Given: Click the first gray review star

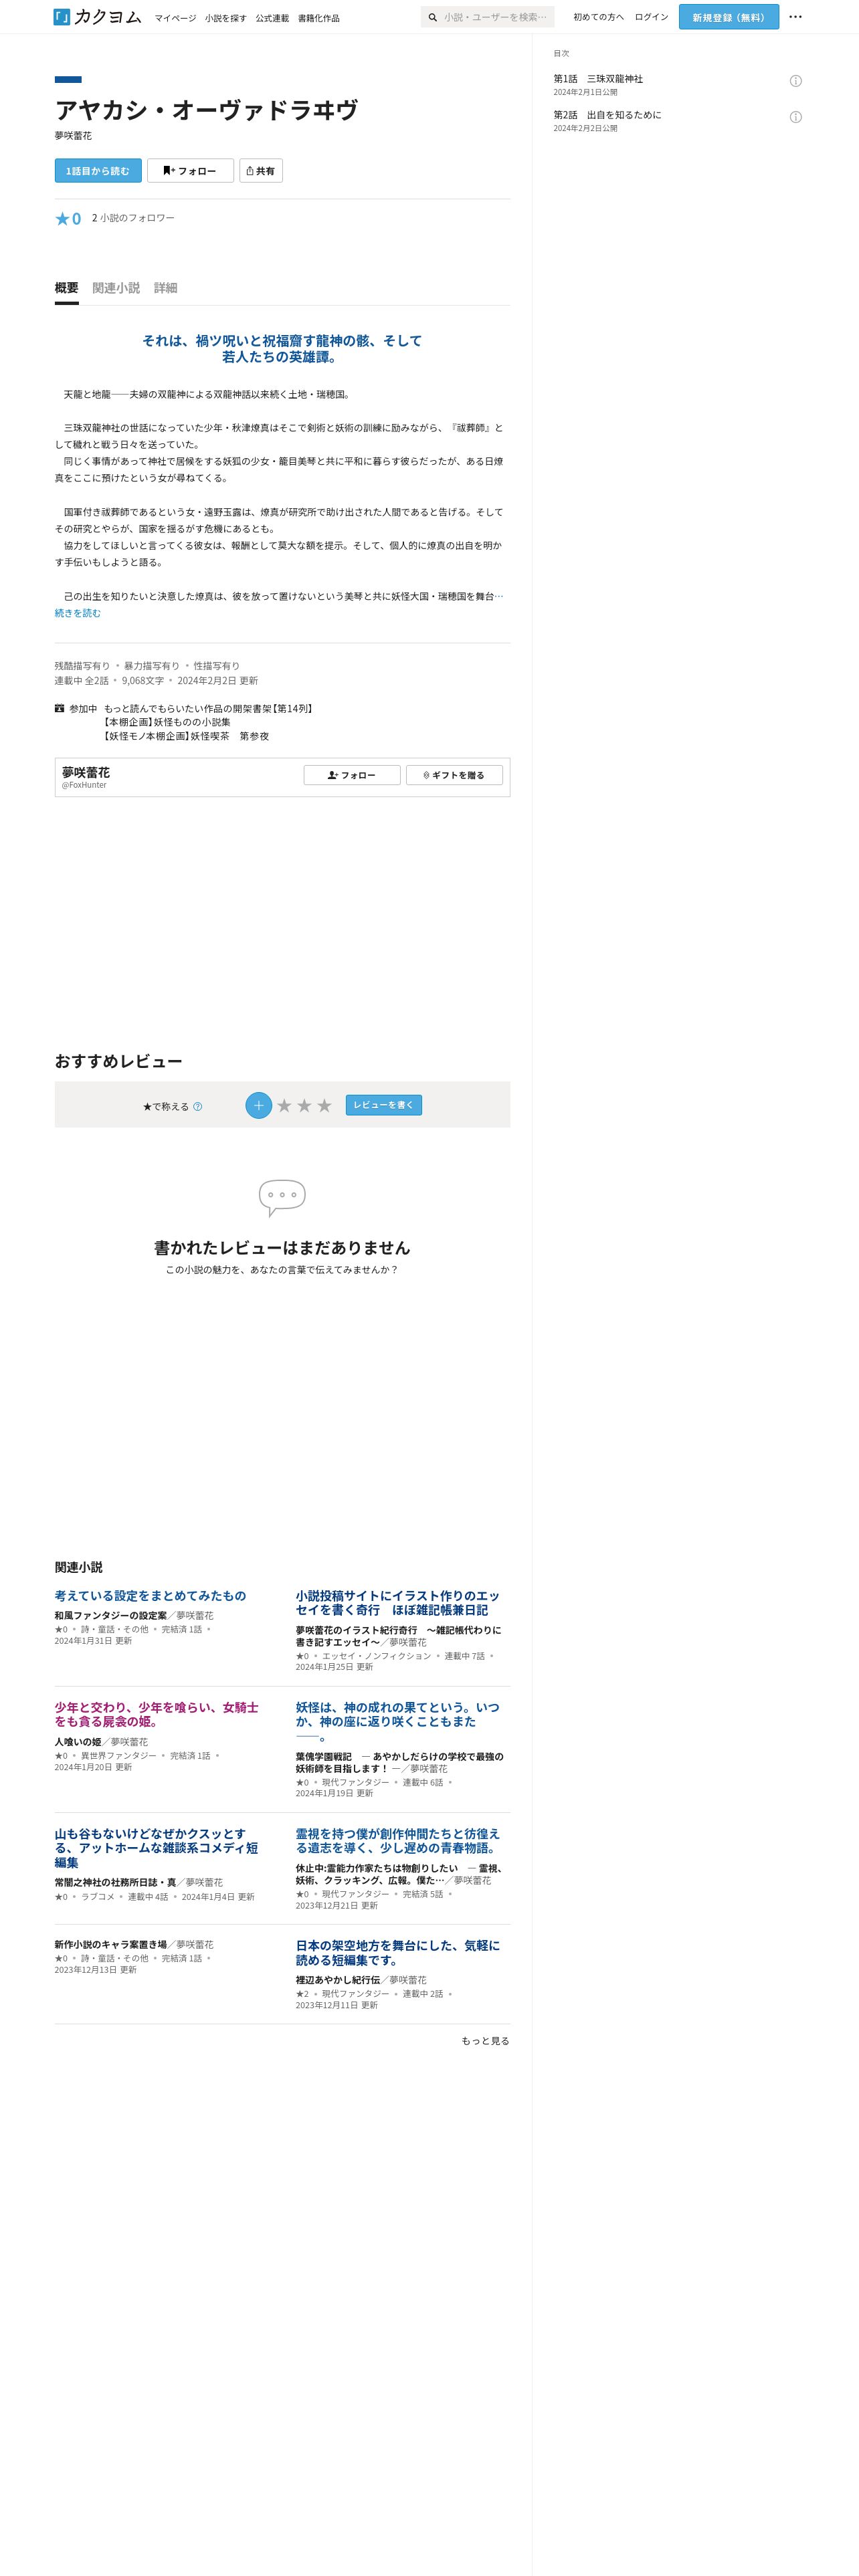Looking at the screenshot, I should (284, 1105).
